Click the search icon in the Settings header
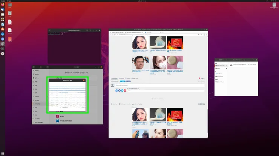 point(34,67)
